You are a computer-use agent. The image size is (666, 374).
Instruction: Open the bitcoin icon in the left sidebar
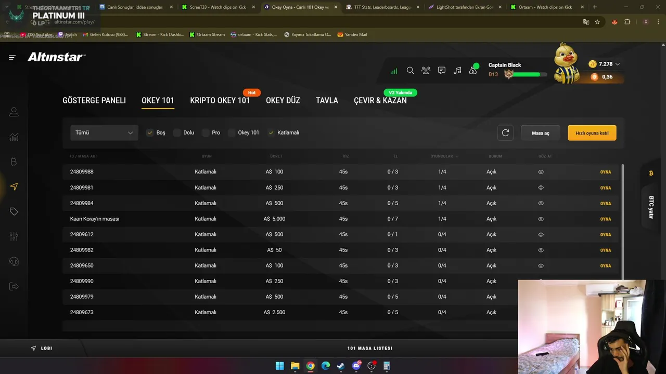click(x=14, y=162)
